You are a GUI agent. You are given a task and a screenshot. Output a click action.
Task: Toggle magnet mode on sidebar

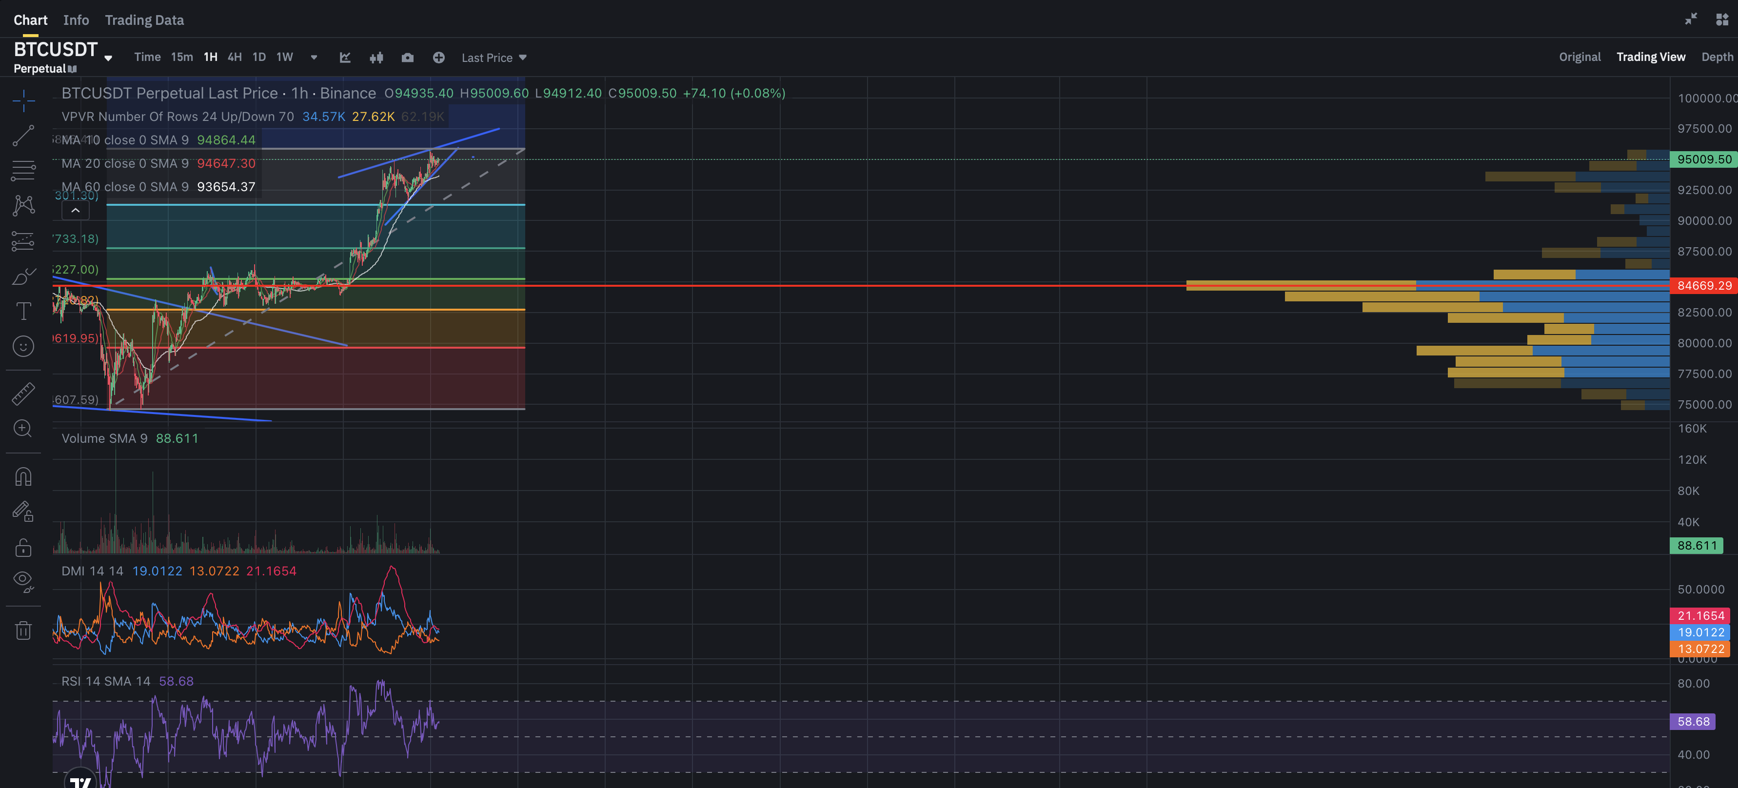[23, 477]
